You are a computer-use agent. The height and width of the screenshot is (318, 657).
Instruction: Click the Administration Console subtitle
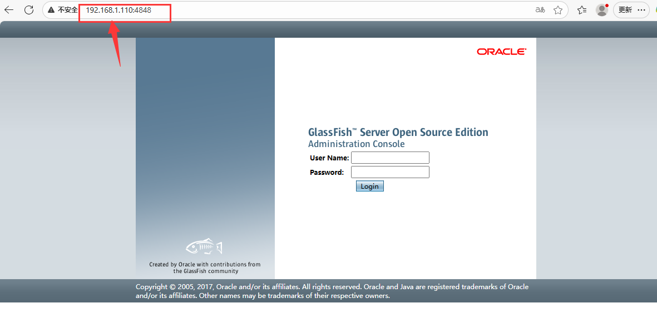[357, 144]
